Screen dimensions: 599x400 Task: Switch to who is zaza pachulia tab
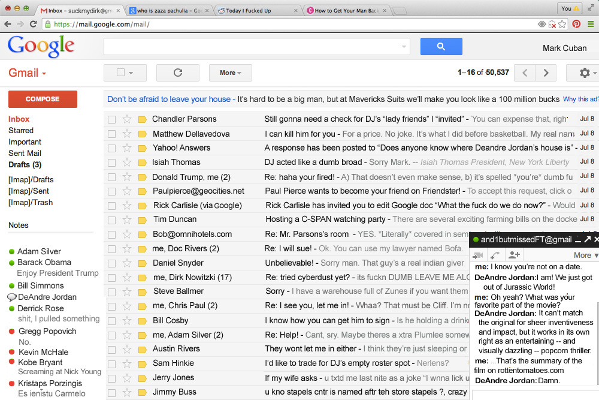click(x=168, y=11)
